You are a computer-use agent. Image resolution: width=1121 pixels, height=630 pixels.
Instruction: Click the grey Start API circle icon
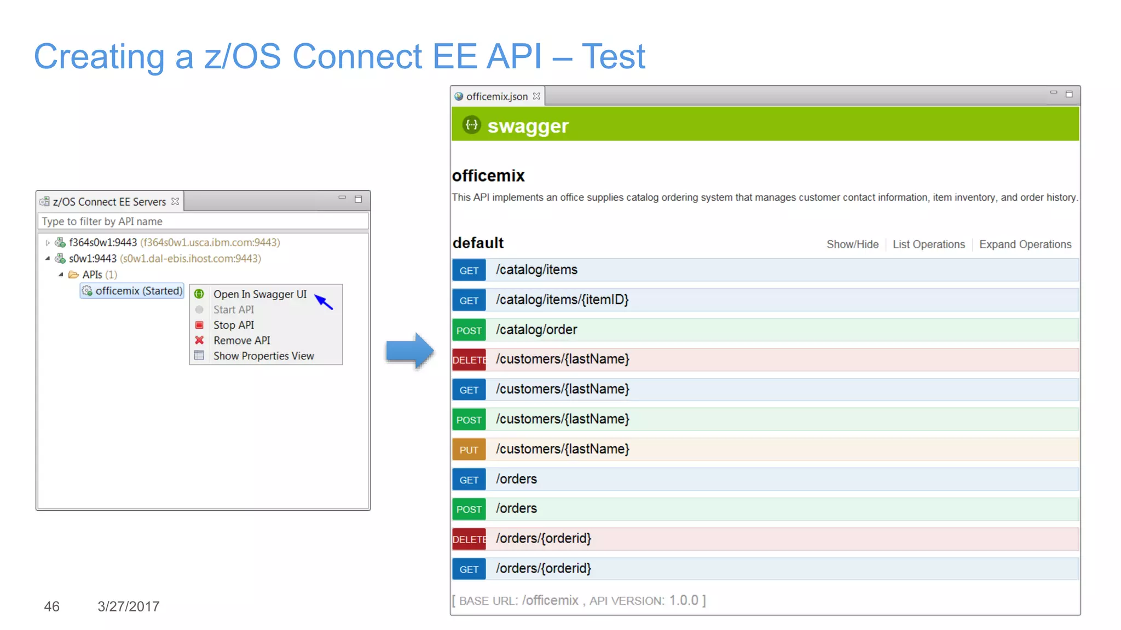199,310
